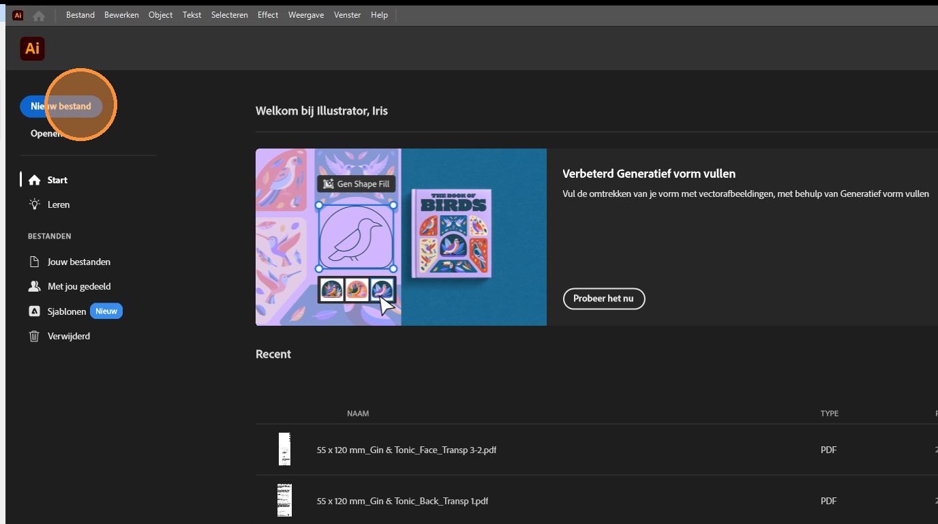Click Met jou gedeeld people icon
The width and height of the screenshot is (938, 524).
coord(34,286)
